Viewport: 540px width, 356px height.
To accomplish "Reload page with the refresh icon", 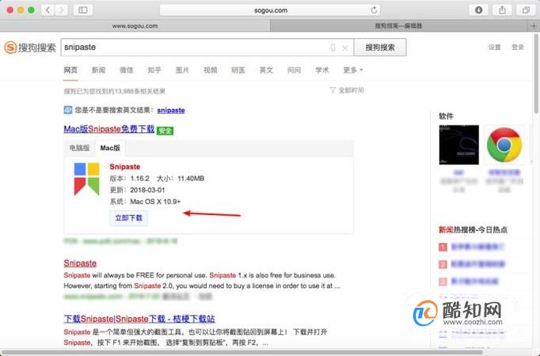I will coord(374,10).
